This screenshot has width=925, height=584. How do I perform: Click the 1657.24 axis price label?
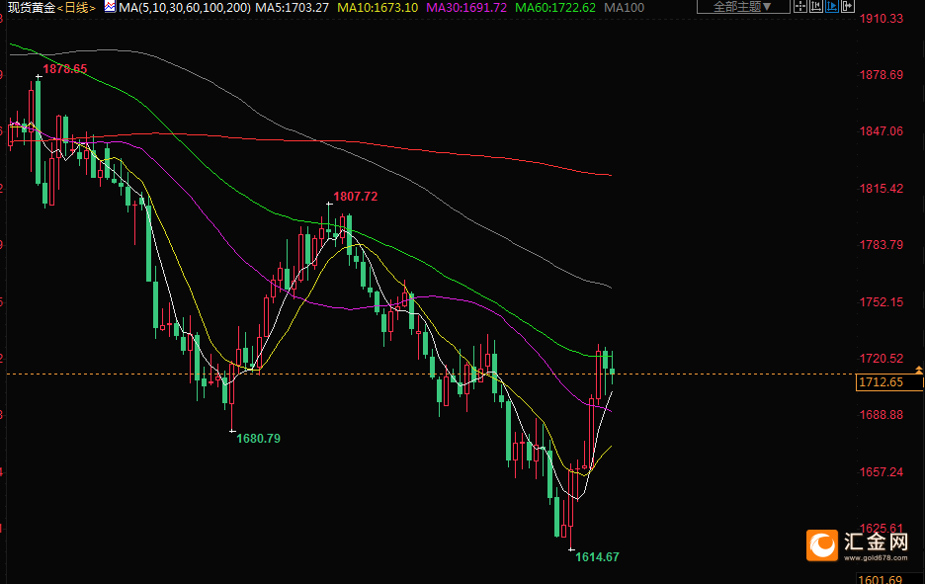click(x=881, y=472)
